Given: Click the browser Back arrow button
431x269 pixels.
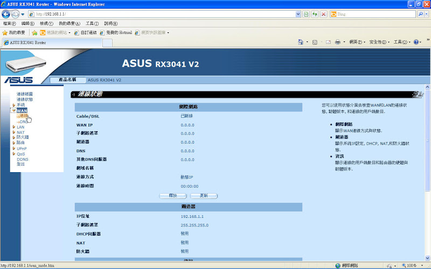Looking at the screenshot, I should [6, 13].
